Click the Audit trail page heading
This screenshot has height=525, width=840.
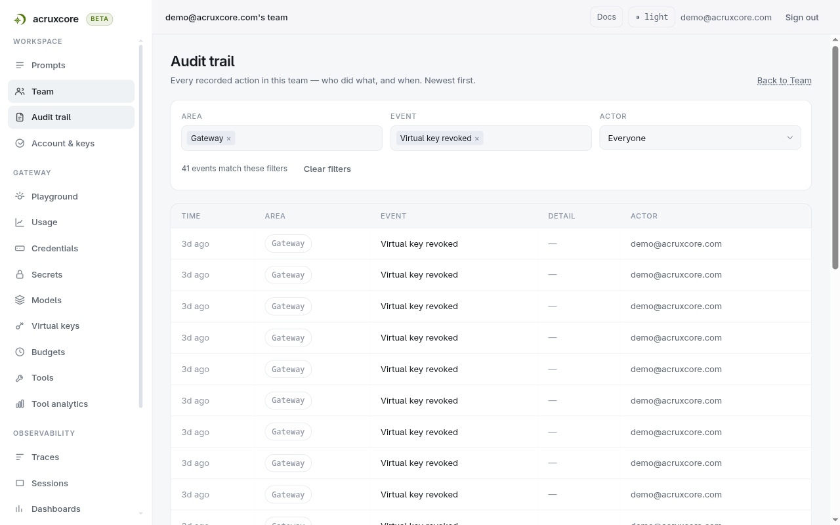(x=203, y=61)
